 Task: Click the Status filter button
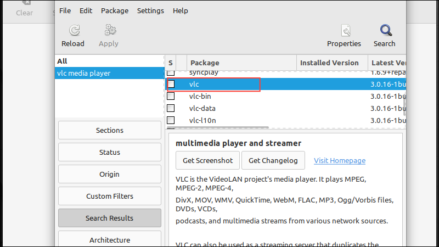point(110,152)
